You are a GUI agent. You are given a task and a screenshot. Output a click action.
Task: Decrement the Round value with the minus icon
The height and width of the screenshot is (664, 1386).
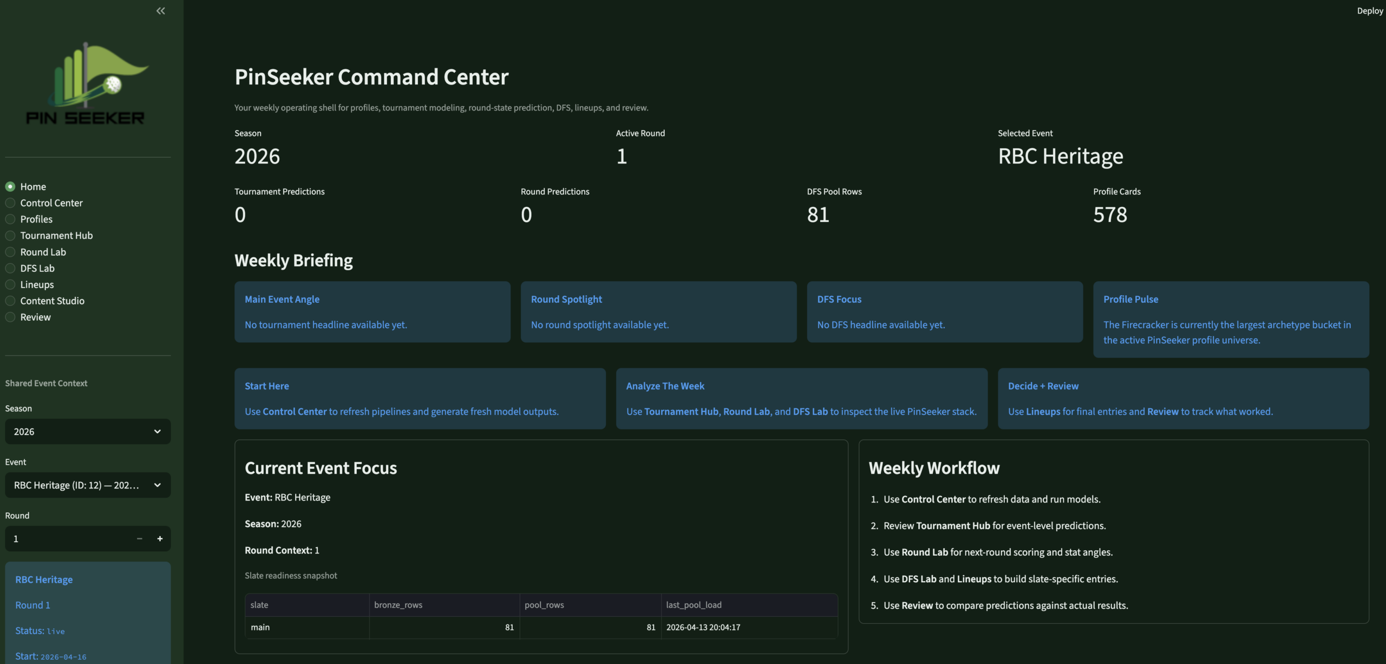click(x=139, y=538)
